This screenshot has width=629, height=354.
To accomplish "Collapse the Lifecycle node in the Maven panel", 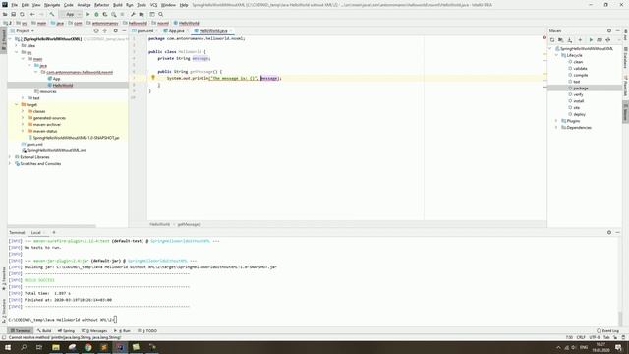I will [556, 55].
